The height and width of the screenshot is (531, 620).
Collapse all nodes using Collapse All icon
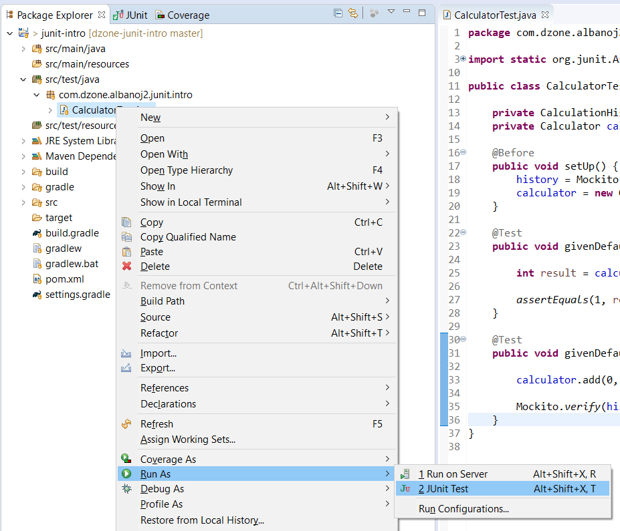[338, 14]
